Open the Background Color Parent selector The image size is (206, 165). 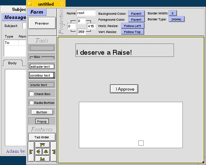(x=136, y=13)
